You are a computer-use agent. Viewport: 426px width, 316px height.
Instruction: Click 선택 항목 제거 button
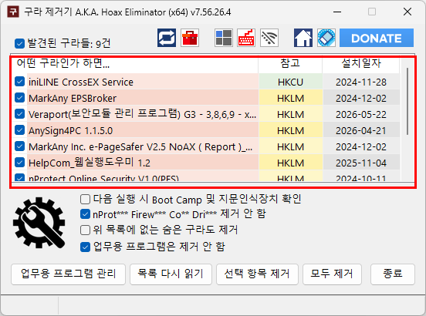click(x=257, y=274)
